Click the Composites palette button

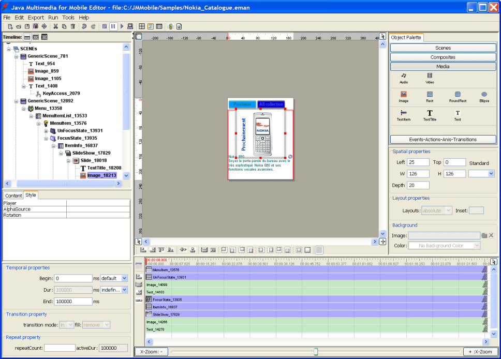tap(443, 56)
